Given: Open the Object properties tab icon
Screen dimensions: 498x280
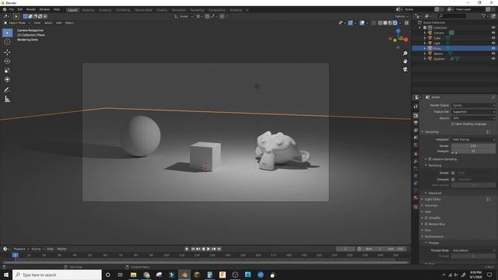Looking at the screenshot, I should 416,154.
